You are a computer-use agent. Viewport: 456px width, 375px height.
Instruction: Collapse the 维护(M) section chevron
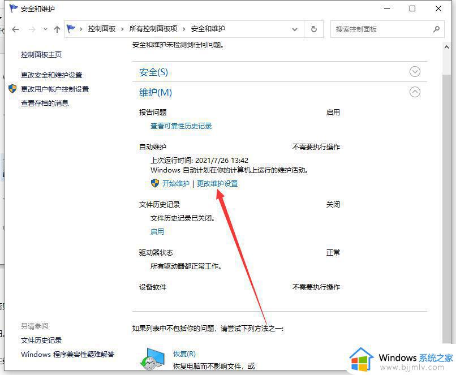point(415,92)
